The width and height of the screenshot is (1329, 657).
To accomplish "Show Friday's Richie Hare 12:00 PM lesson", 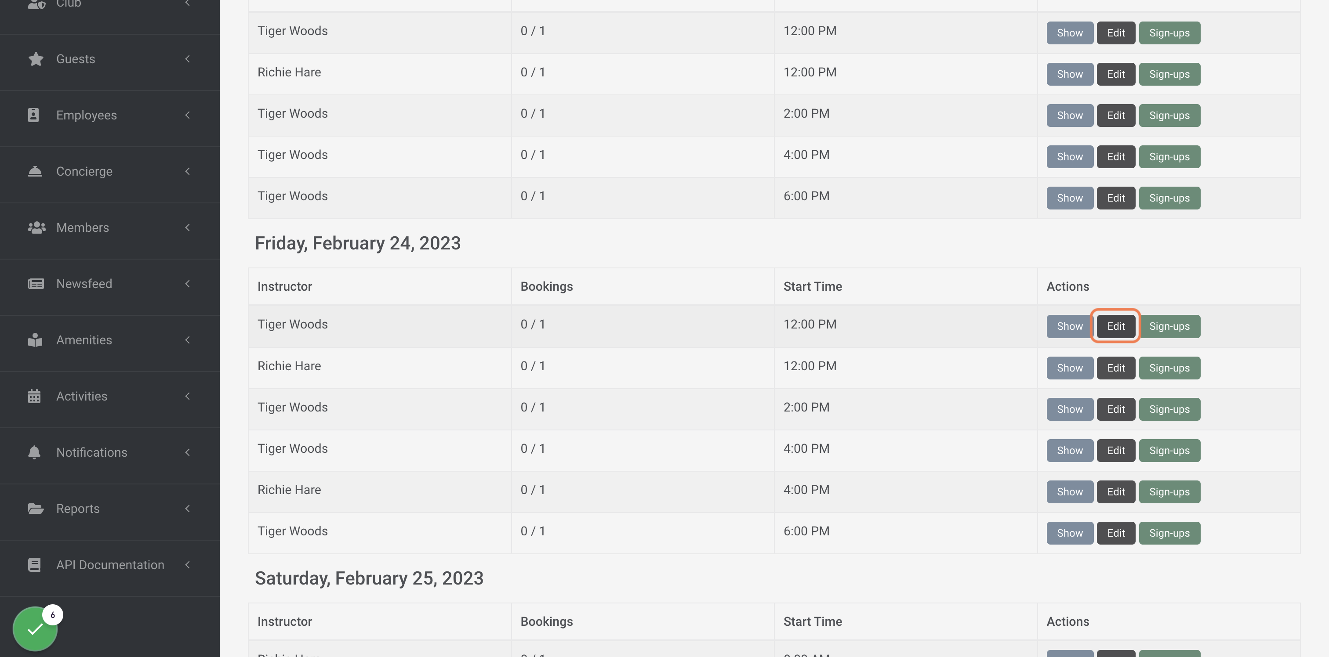I will click(1070, 368).
